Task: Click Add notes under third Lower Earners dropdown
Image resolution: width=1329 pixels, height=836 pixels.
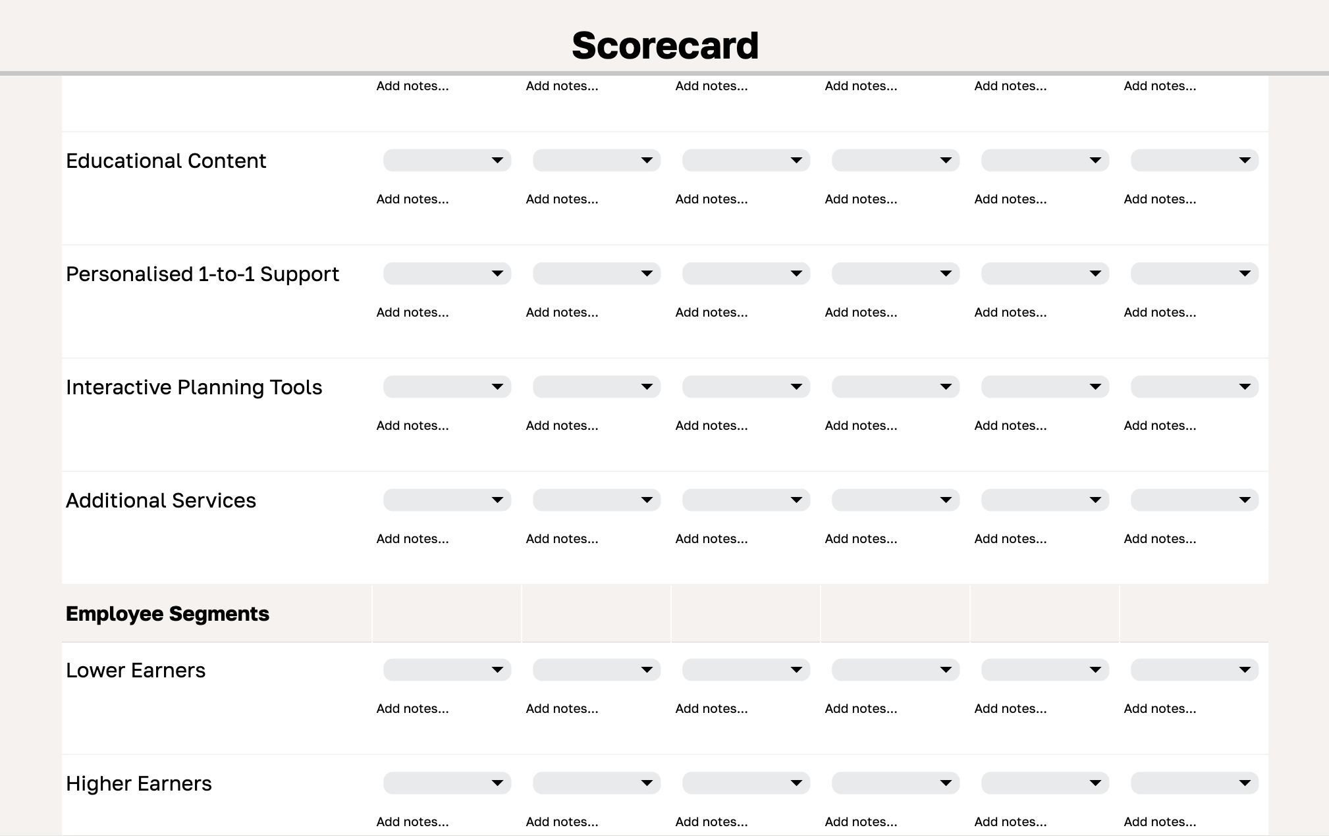Action: tap(711, 708)
